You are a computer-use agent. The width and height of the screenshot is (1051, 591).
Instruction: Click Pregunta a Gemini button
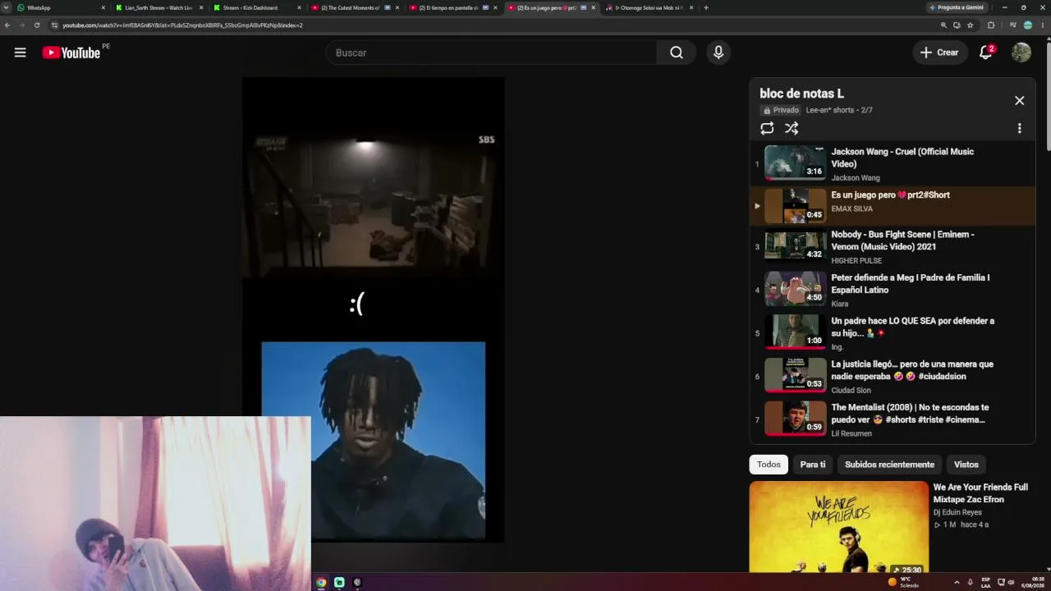(957, 7)
